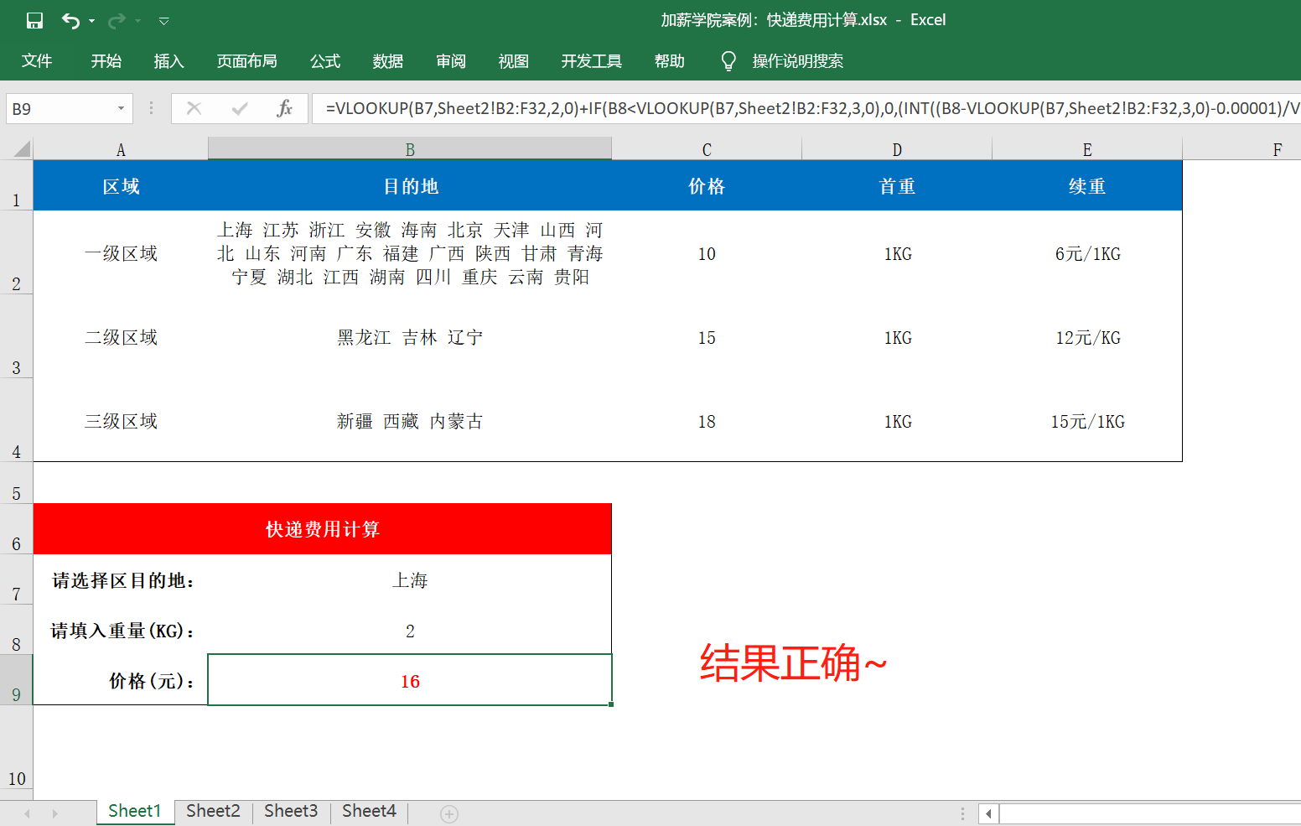Viewport: 1301px width, 826px height.
Task: Click the 续重 header cell
Action: pyautogui.click(x=1087, y=185)
